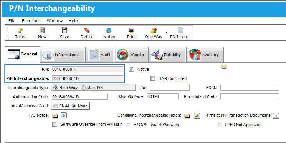286x143 pixels.
Task: Switch to the Inventory tab
Action: tap(205, 55)
